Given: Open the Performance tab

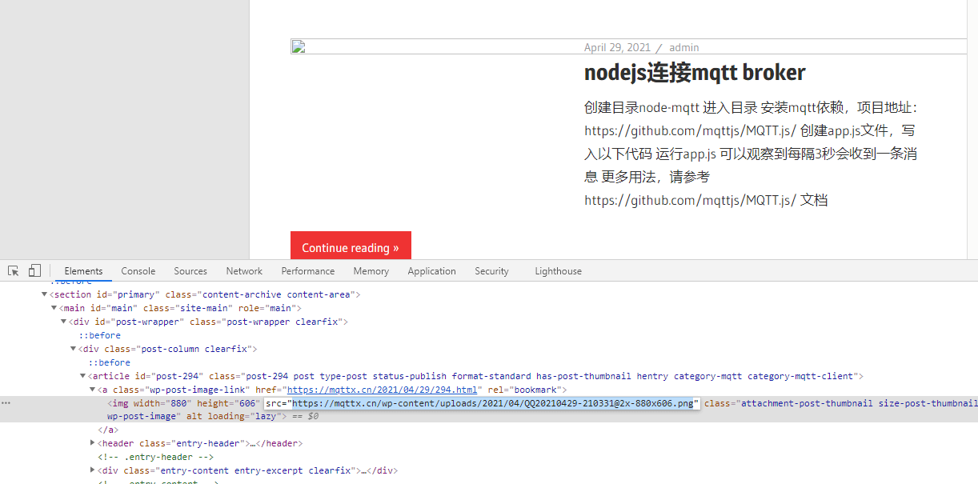Looking at the screenshot, I should tap(308, 271).
